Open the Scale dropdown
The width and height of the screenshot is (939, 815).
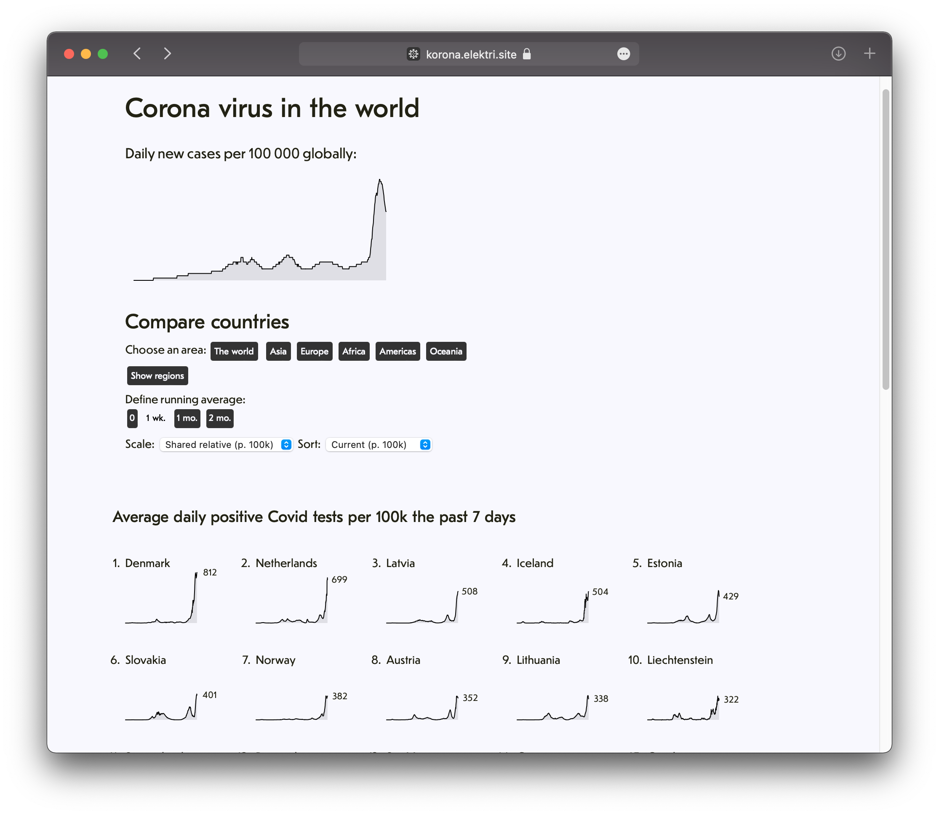pyautogui.click(x=226, y=445)
